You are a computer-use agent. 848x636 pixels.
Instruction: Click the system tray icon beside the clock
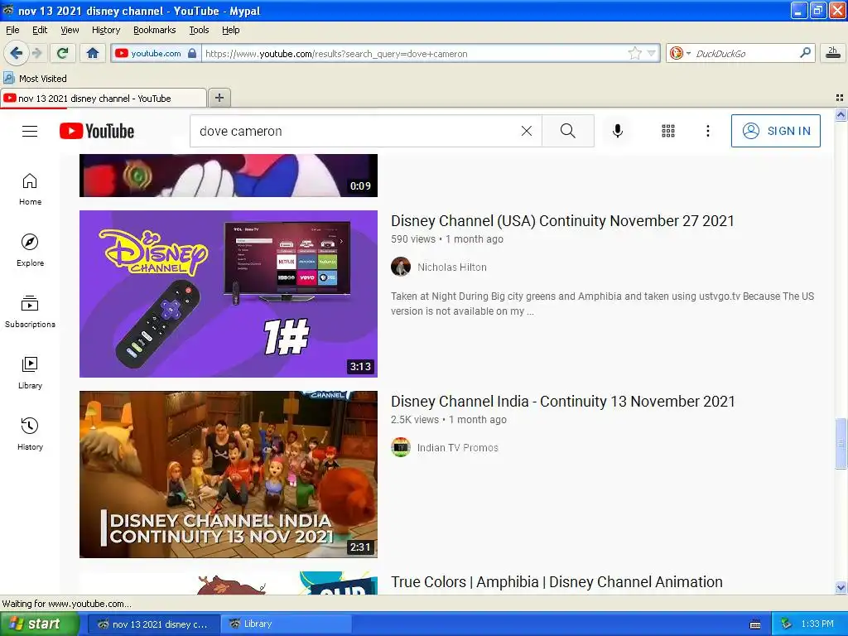(787, 624)
